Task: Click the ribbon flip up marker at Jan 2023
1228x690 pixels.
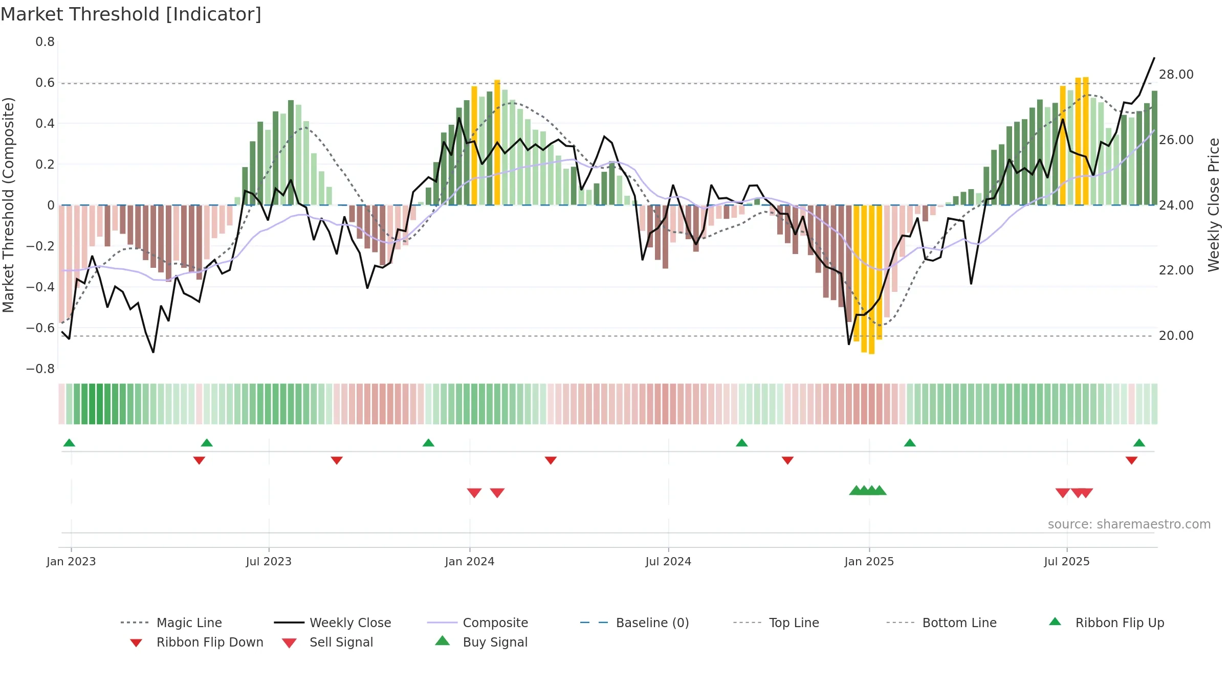Action: (x=69, y=443)
